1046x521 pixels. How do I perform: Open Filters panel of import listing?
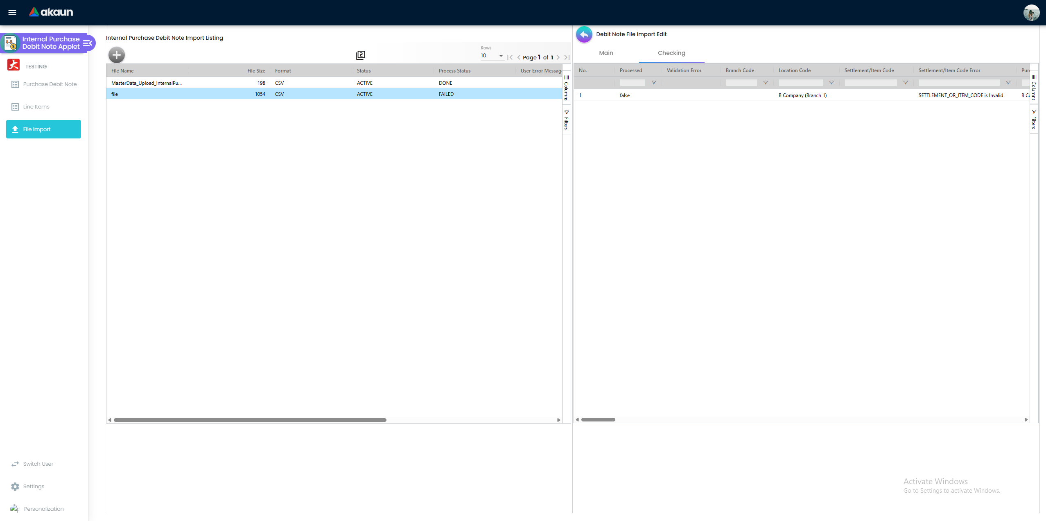pos(567,120)
